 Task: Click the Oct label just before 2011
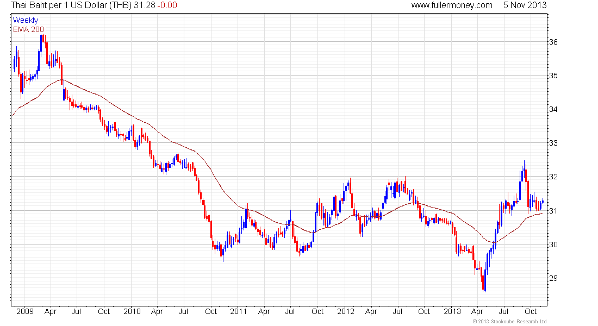tap(211, 311)
